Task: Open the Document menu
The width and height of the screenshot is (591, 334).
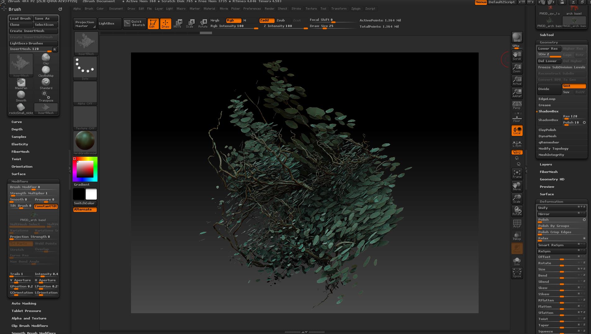Action: [116, 9]
